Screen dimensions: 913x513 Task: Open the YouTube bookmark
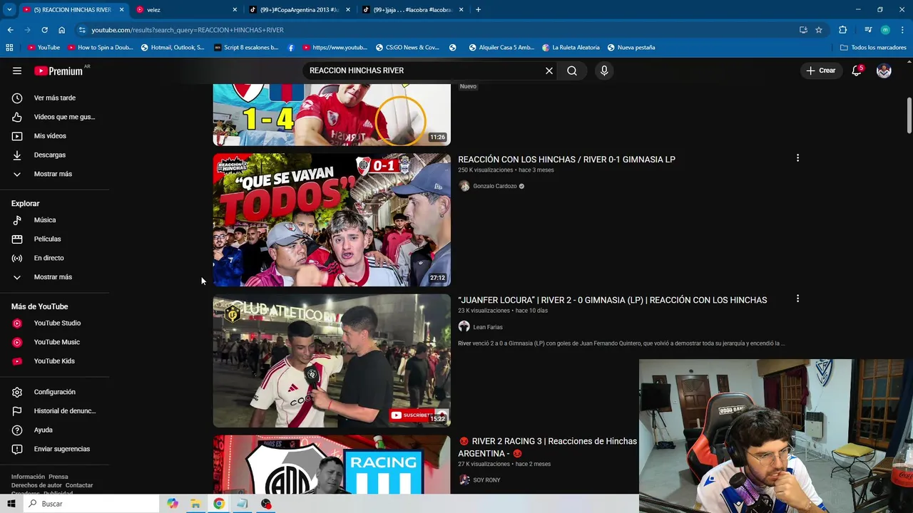click(x=44, y=48)
